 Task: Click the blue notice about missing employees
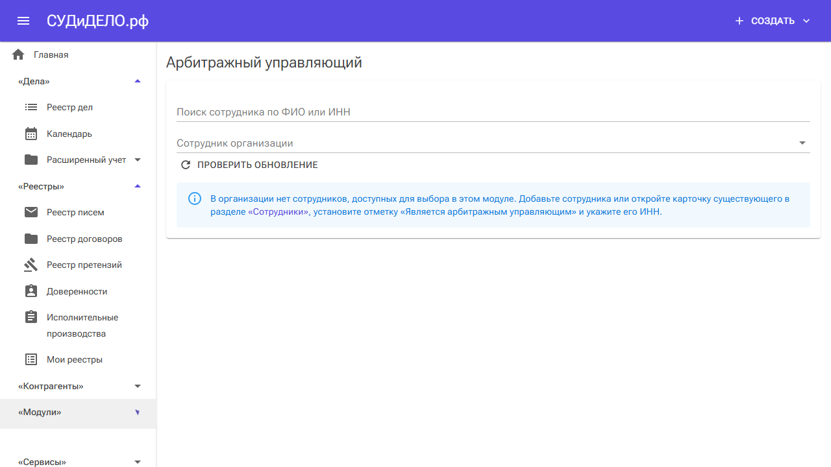pos(493,205)
